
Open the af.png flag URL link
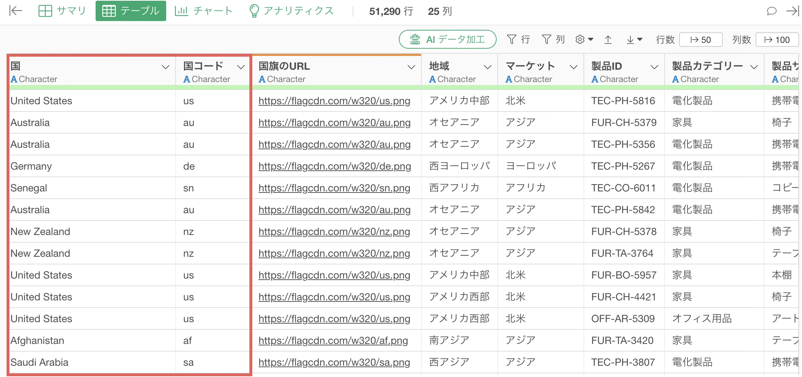pos(333,341)
